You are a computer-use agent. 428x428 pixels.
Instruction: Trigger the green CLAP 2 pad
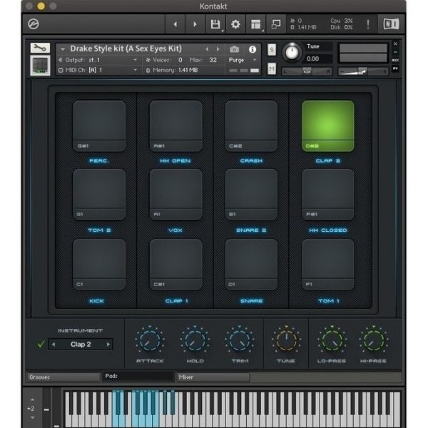click(328, 126)
